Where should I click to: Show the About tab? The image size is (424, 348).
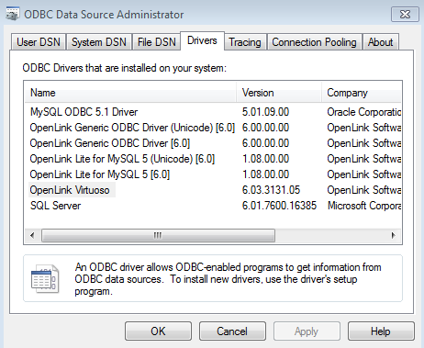[381, 42]
